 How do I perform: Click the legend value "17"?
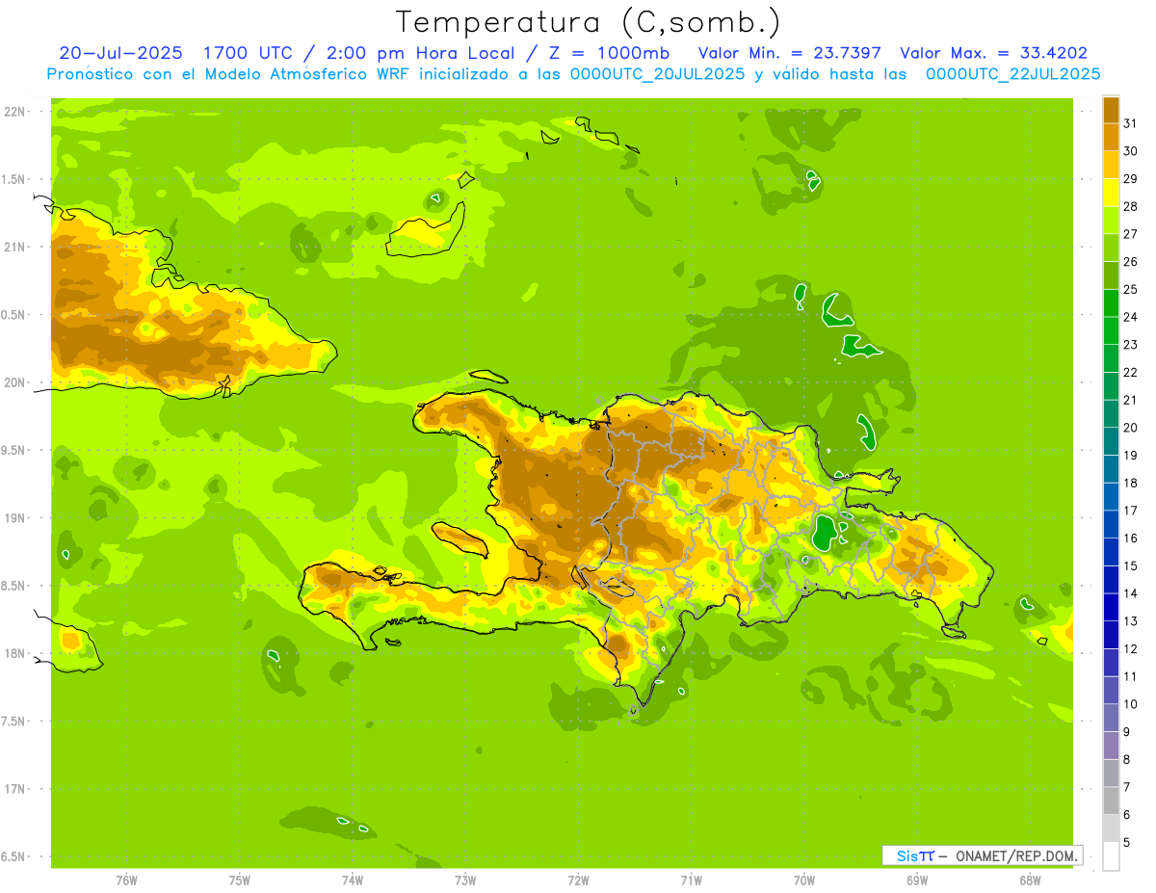pos(1131,511)
